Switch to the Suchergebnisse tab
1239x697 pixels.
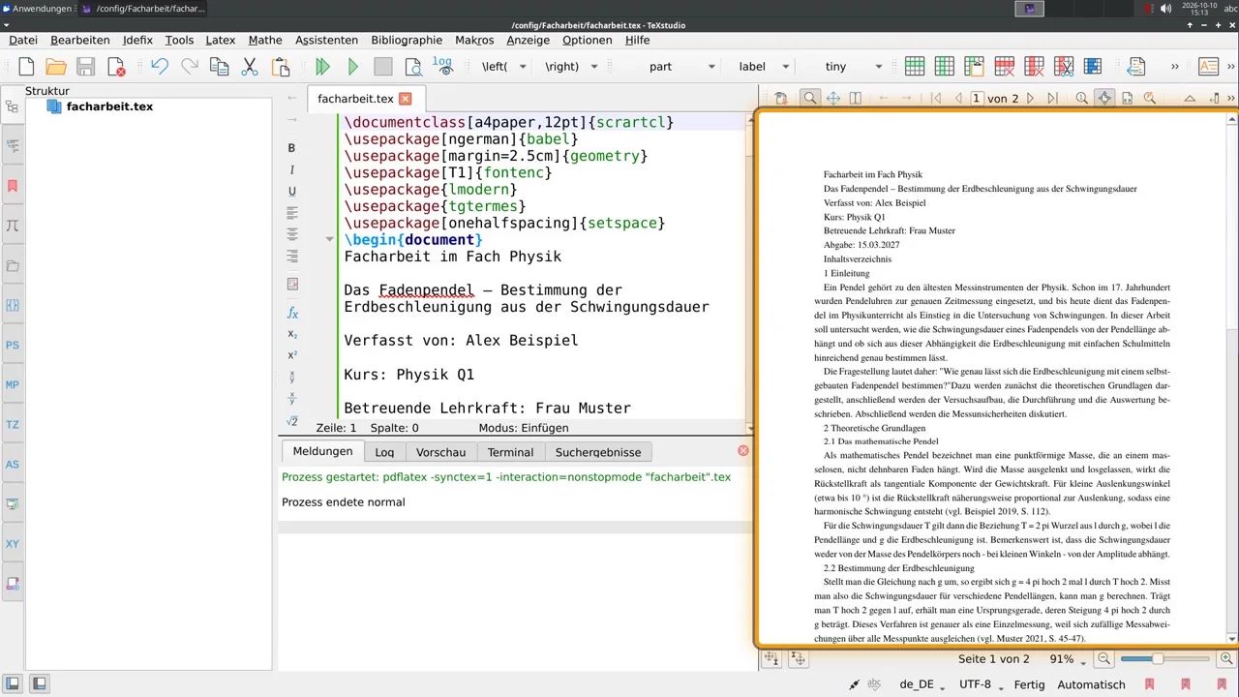pyautogui.click(x=598, y=452)
